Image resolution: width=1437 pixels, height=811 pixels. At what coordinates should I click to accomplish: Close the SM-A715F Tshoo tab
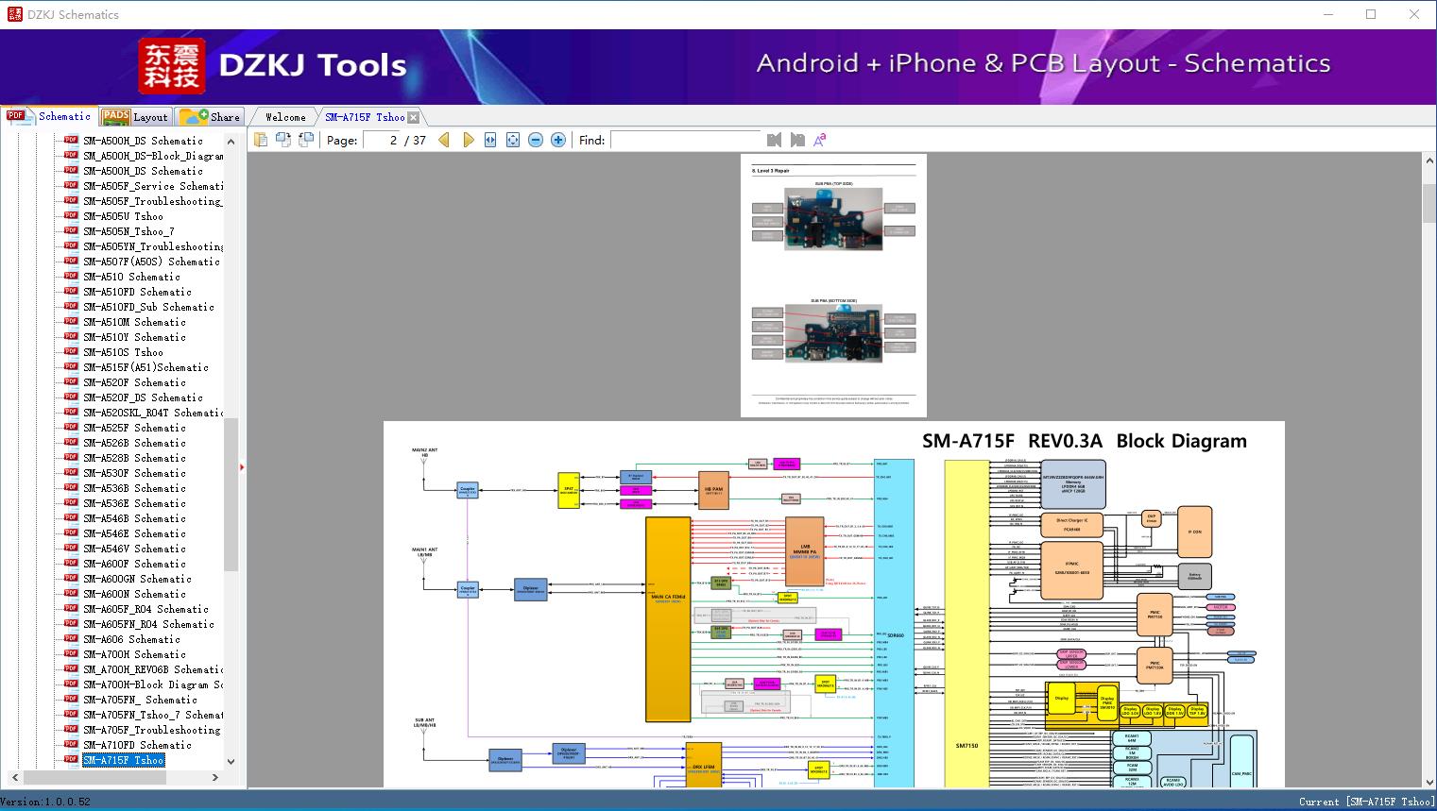(x=414, y=118)
